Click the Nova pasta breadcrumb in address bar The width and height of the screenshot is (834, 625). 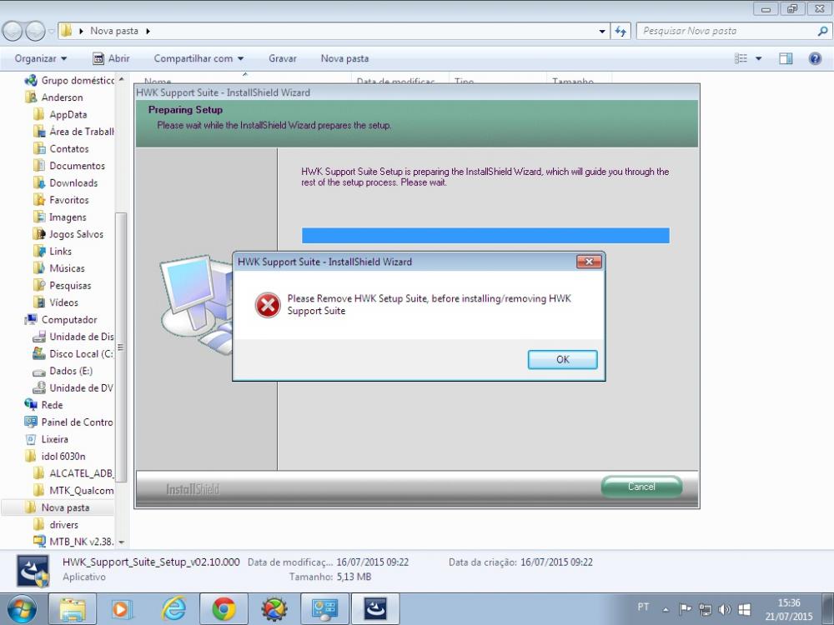(113, 31)
